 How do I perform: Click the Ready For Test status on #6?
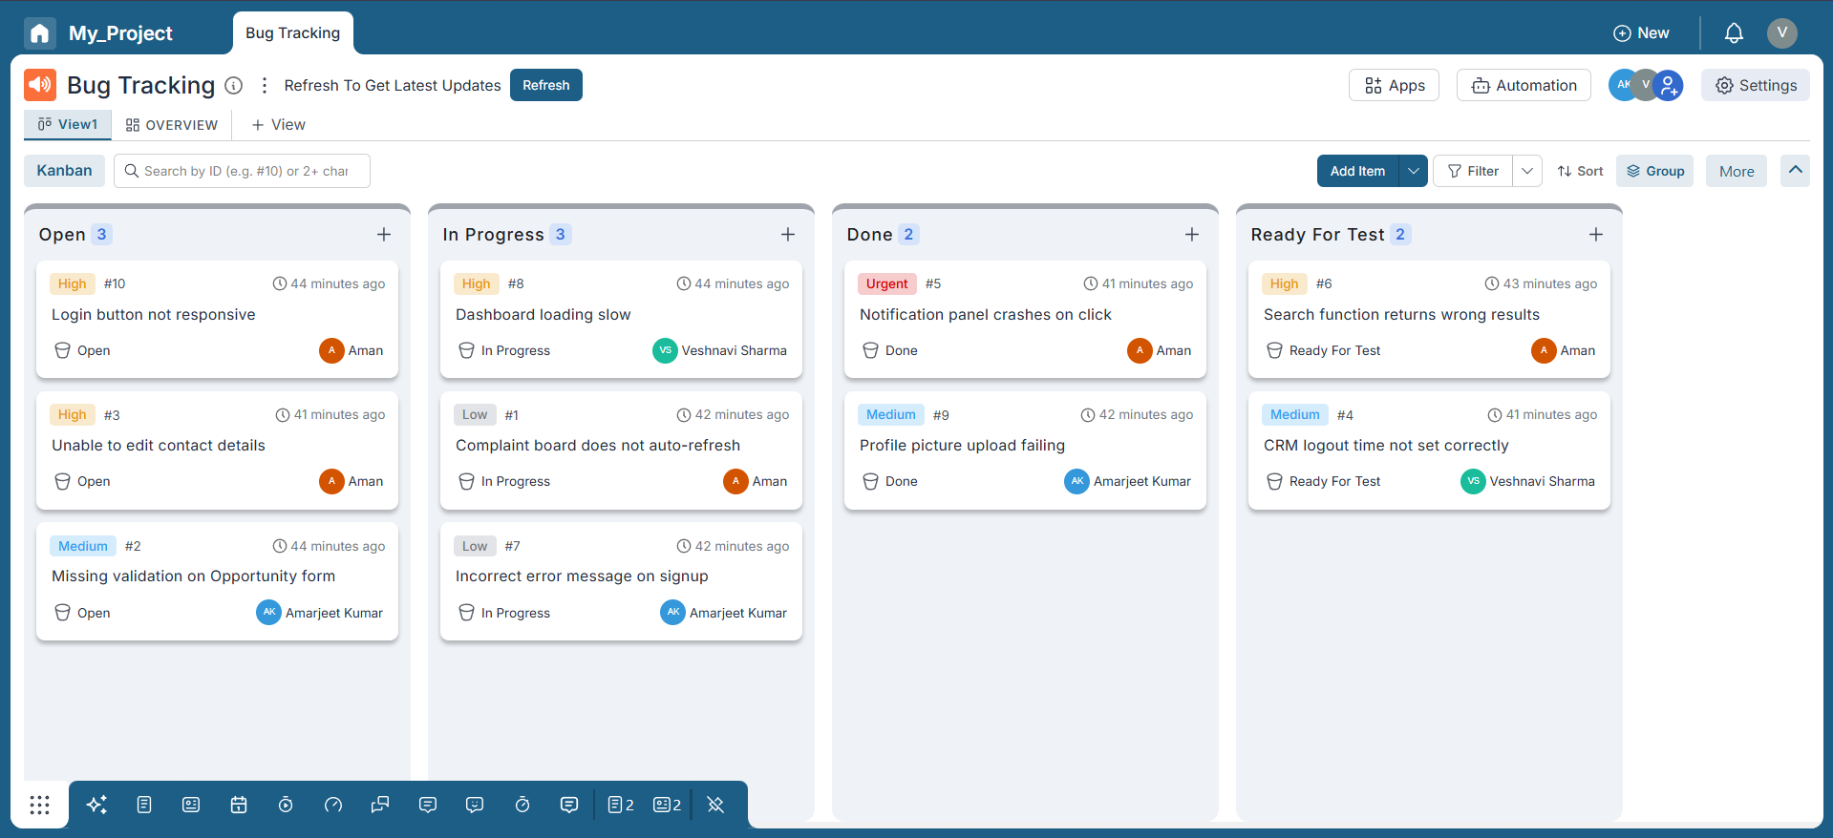tap(1323, 350)
